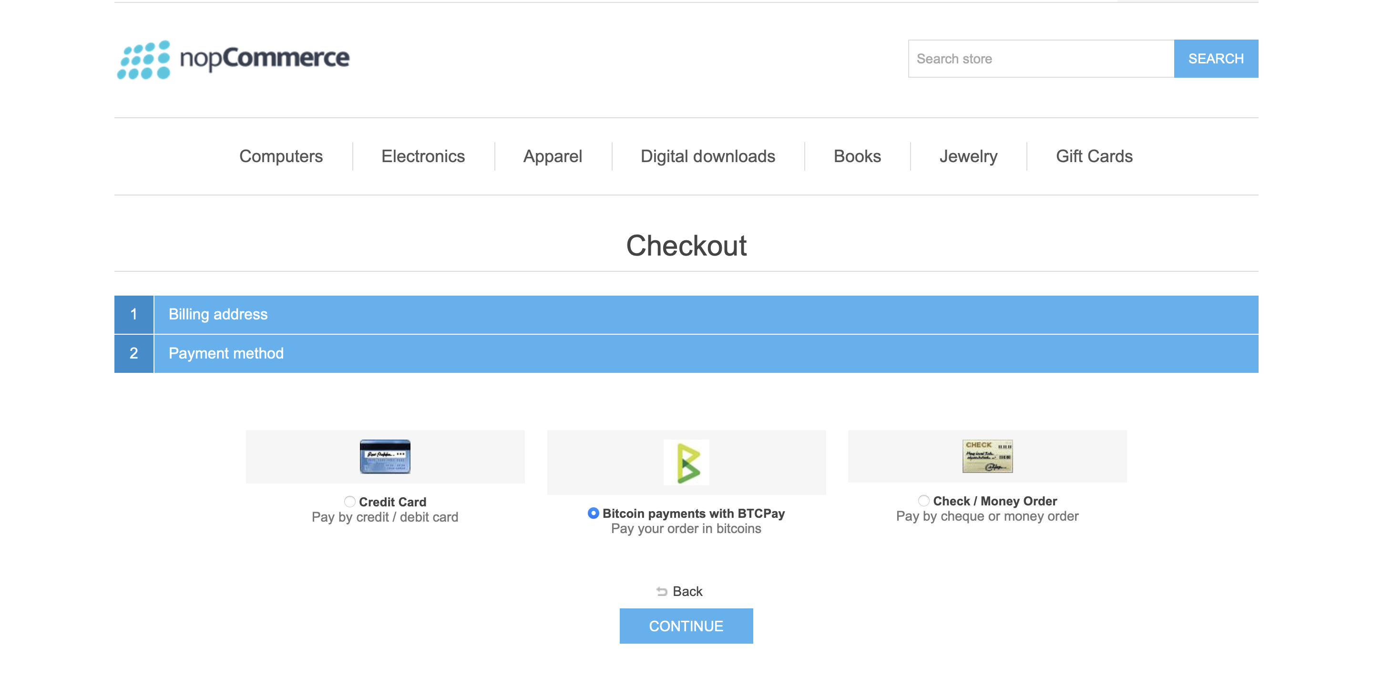Open the Electronics menu

point(423,156)
